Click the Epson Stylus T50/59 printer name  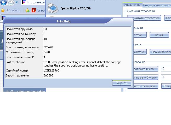[x=76, y=8]
